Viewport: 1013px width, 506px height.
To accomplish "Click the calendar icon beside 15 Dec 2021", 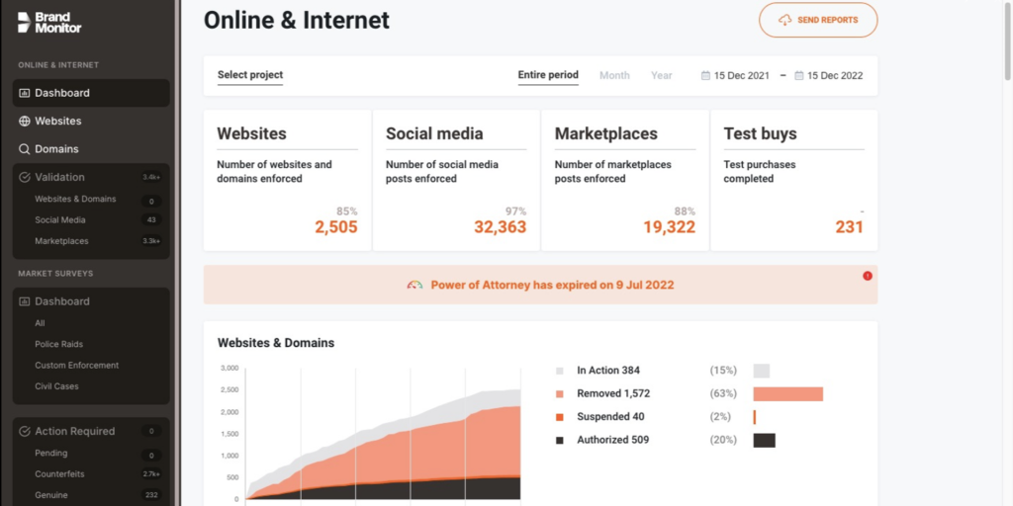I will click(705, 75).
